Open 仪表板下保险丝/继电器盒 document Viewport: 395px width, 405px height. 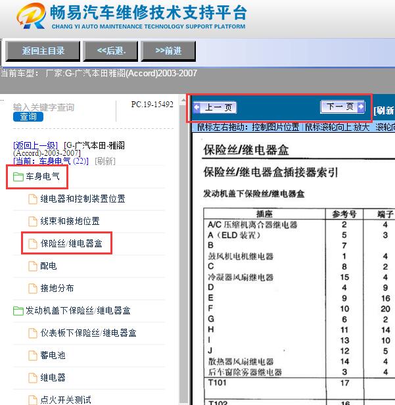click(x=88, y=333)
